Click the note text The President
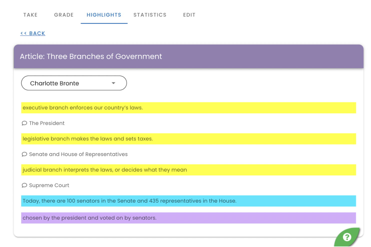 pos(47,123)
